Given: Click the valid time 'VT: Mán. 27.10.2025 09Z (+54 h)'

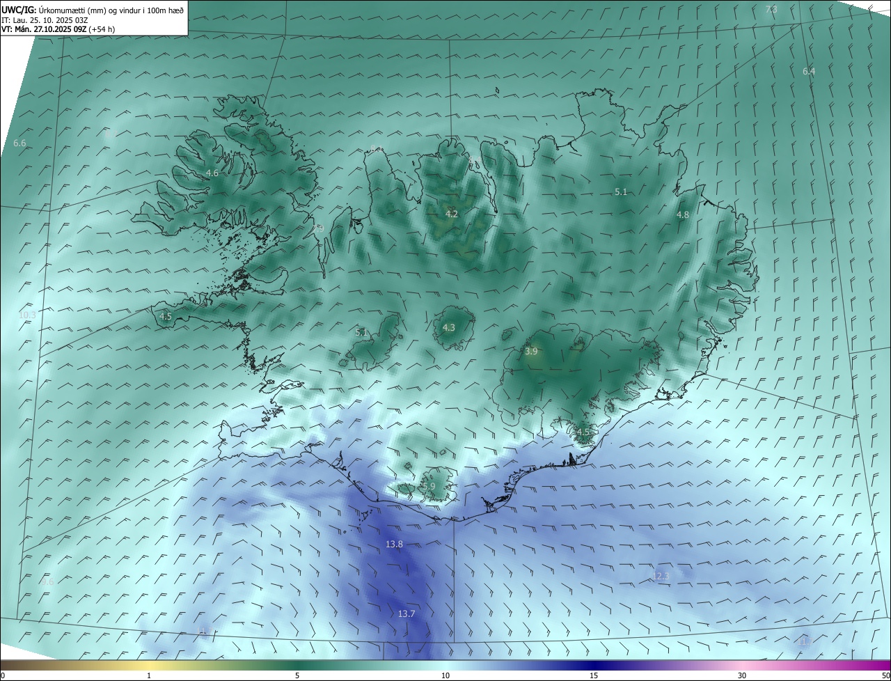Looking at the screenshot, I should (x=58, y=29).
